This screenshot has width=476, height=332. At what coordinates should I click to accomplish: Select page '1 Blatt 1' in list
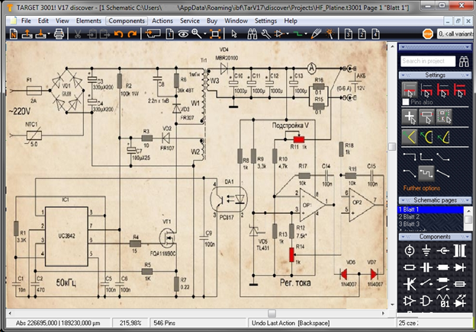430,209
